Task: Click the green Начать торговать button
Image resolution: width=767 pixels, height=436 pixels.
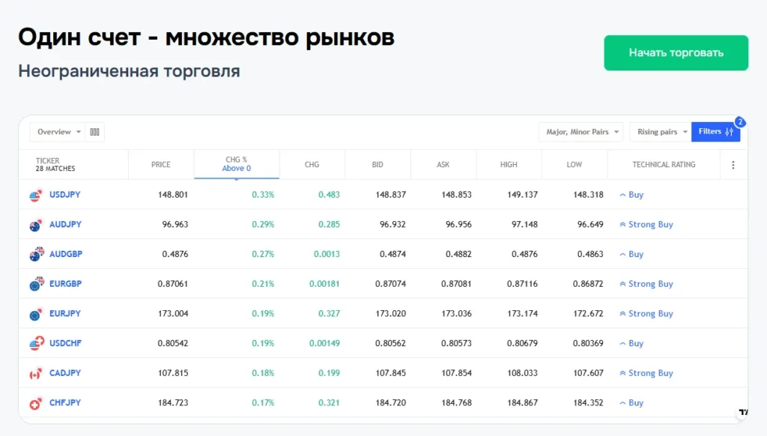Action: [x=676, y=53]
